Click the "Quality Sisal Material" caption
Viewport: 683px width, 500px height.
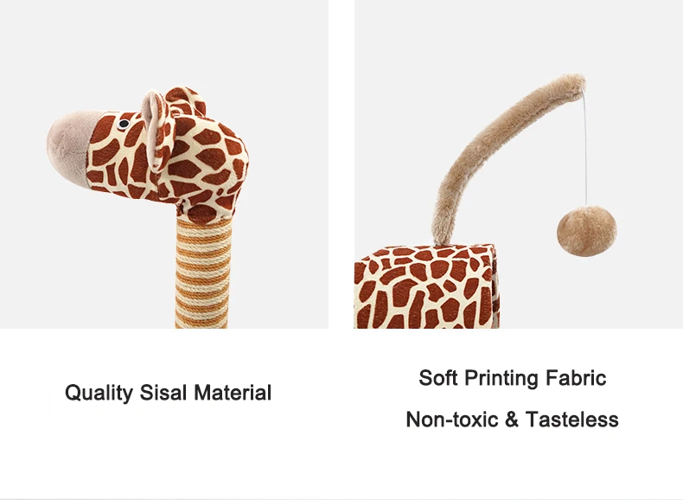(x=168, y=393)
